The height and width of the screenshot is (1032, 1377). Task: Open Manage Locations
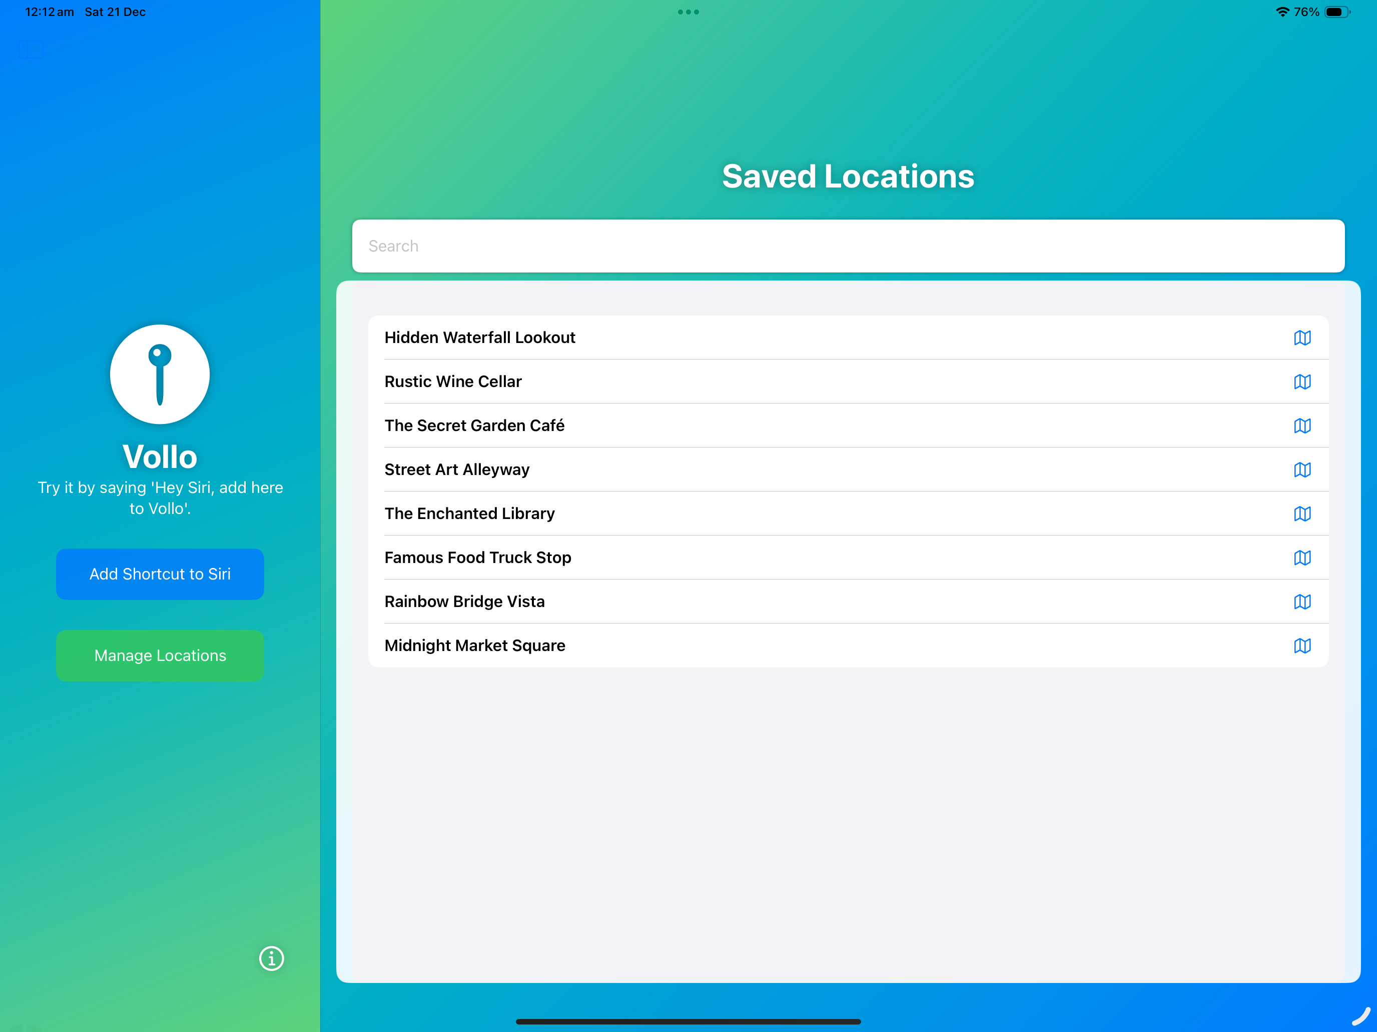pyautogui.click(x=160, y=655)
